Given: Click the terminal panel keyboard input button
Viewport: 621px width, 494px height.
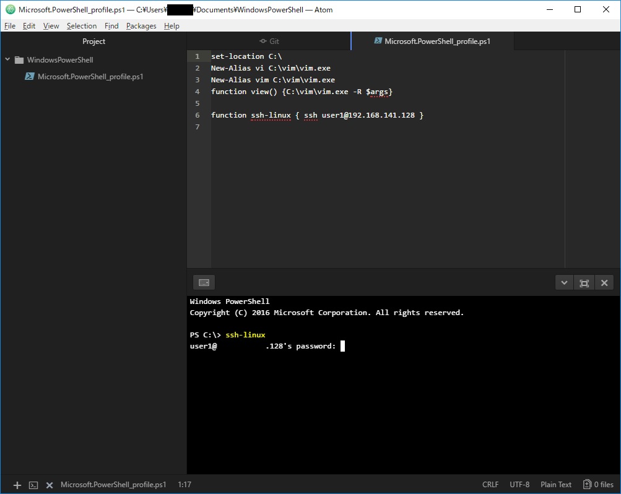Looking at the screenshot, I should 204,282.
